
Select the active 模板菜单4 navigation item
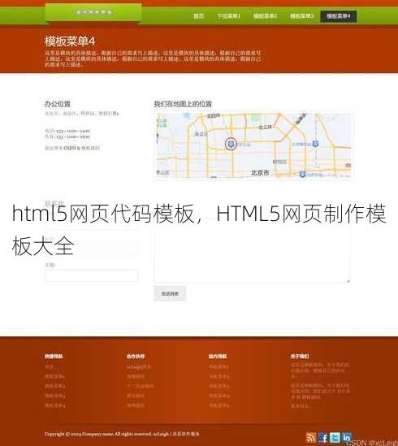pyautogui.click(x=339, y=16)
